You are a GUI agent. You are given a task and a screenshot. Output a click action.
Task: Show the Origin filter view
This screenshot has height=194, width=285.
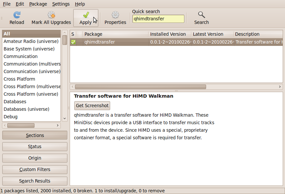[x=35, y=158]
